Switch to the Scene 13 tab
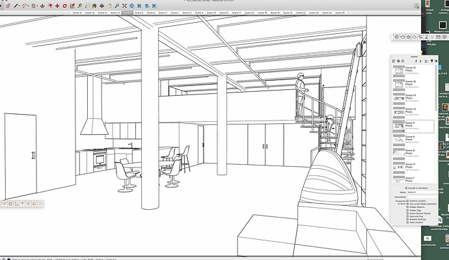Image resolution: width=449 pixels, height=260 pixels. (x=115, y=12)
